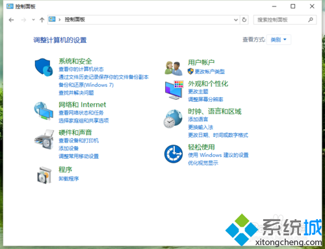Image resolution: width=325 pixels, height=249 pixels.
Task: Open the 程序 category heading
Action: [x=65, y=169]
